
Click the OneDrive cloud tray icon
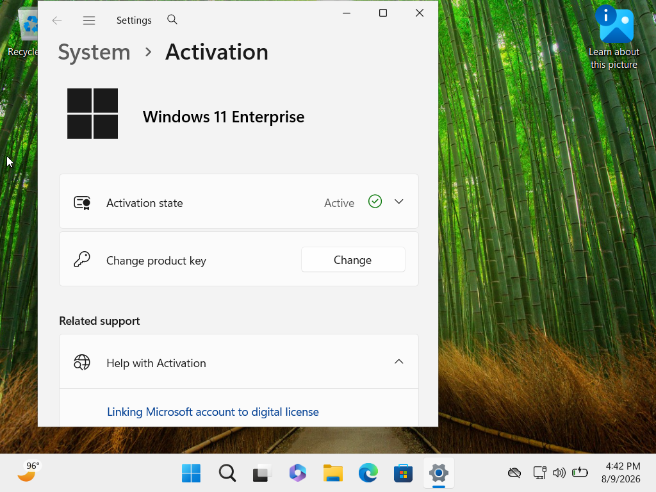pyautogui.click(x=514, y=473)
